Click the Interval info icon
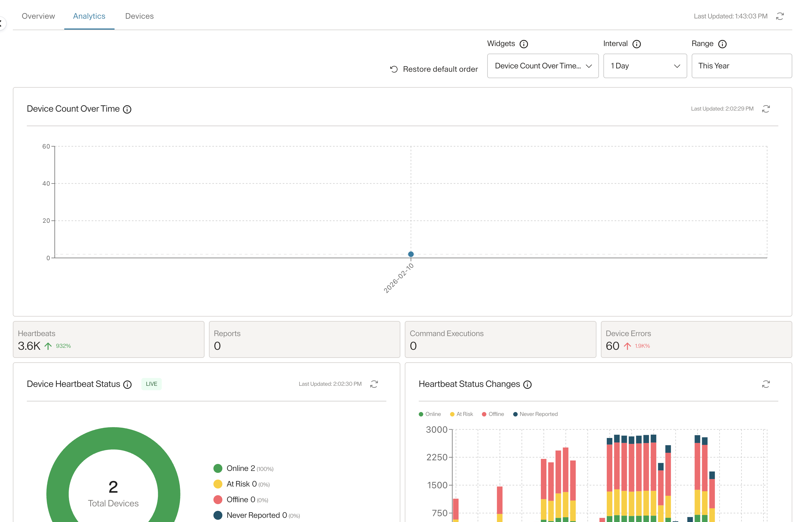The image size is (804, 522). [x=636, y=44]
